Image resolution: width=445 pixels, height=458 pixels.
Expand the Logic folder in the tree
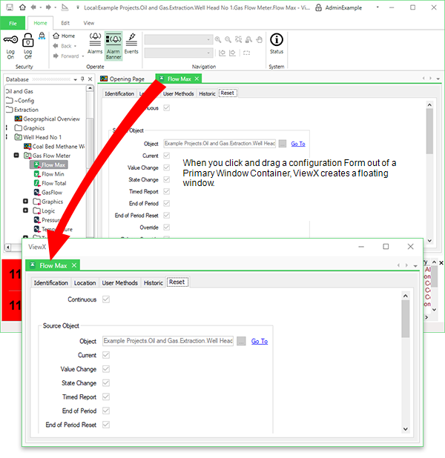(x=25, y=210)
